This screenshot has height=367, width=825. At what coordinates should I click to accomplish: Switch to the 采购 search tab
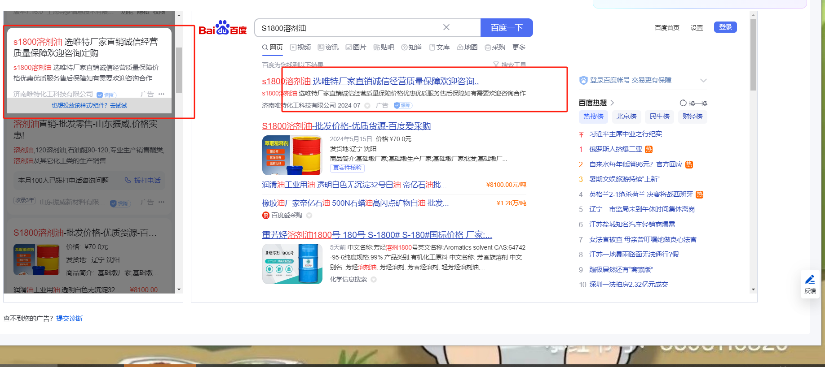coord(495,47)
